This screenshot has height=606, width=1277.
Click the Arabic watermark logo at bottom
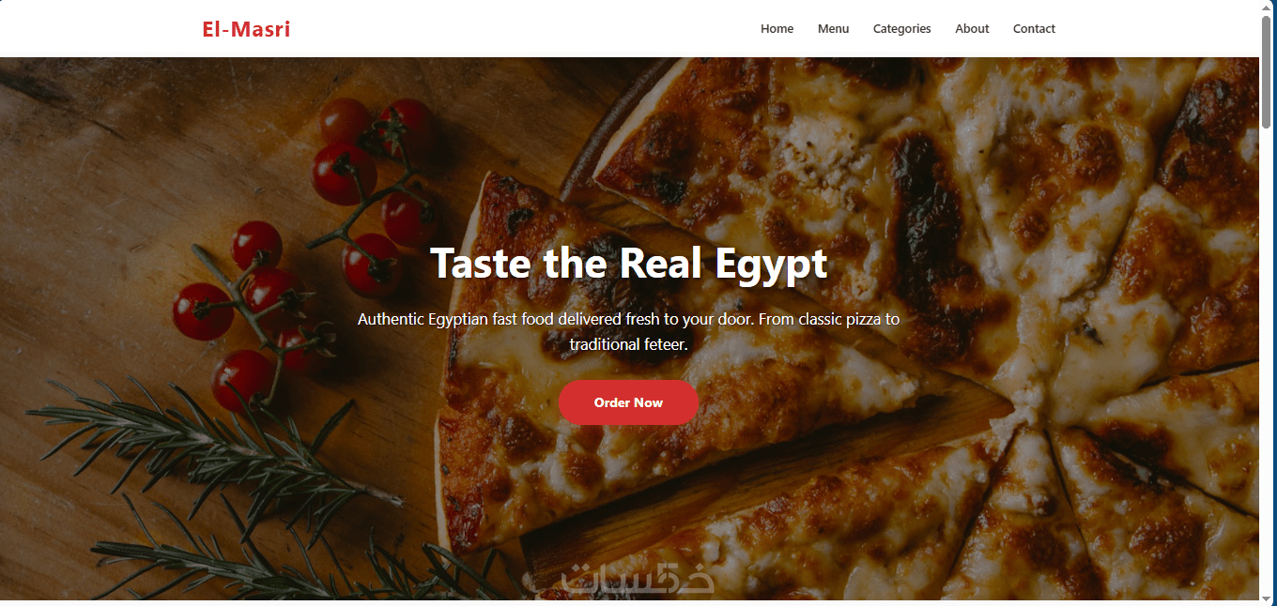(618, 582)
